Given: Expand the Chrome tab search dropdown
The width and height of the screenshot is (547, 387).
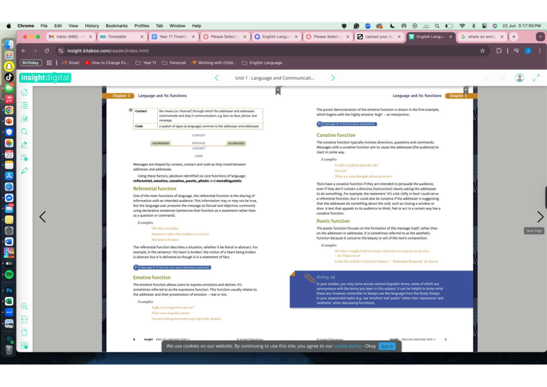Looking at the screenshot, I should pos(541,37).
